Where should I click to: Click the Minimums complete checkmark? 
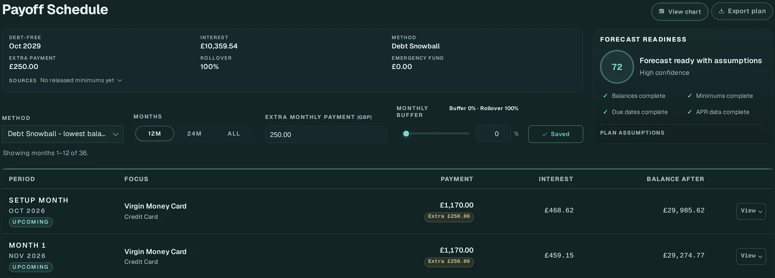pyautogui.click(x=690, y=96)
